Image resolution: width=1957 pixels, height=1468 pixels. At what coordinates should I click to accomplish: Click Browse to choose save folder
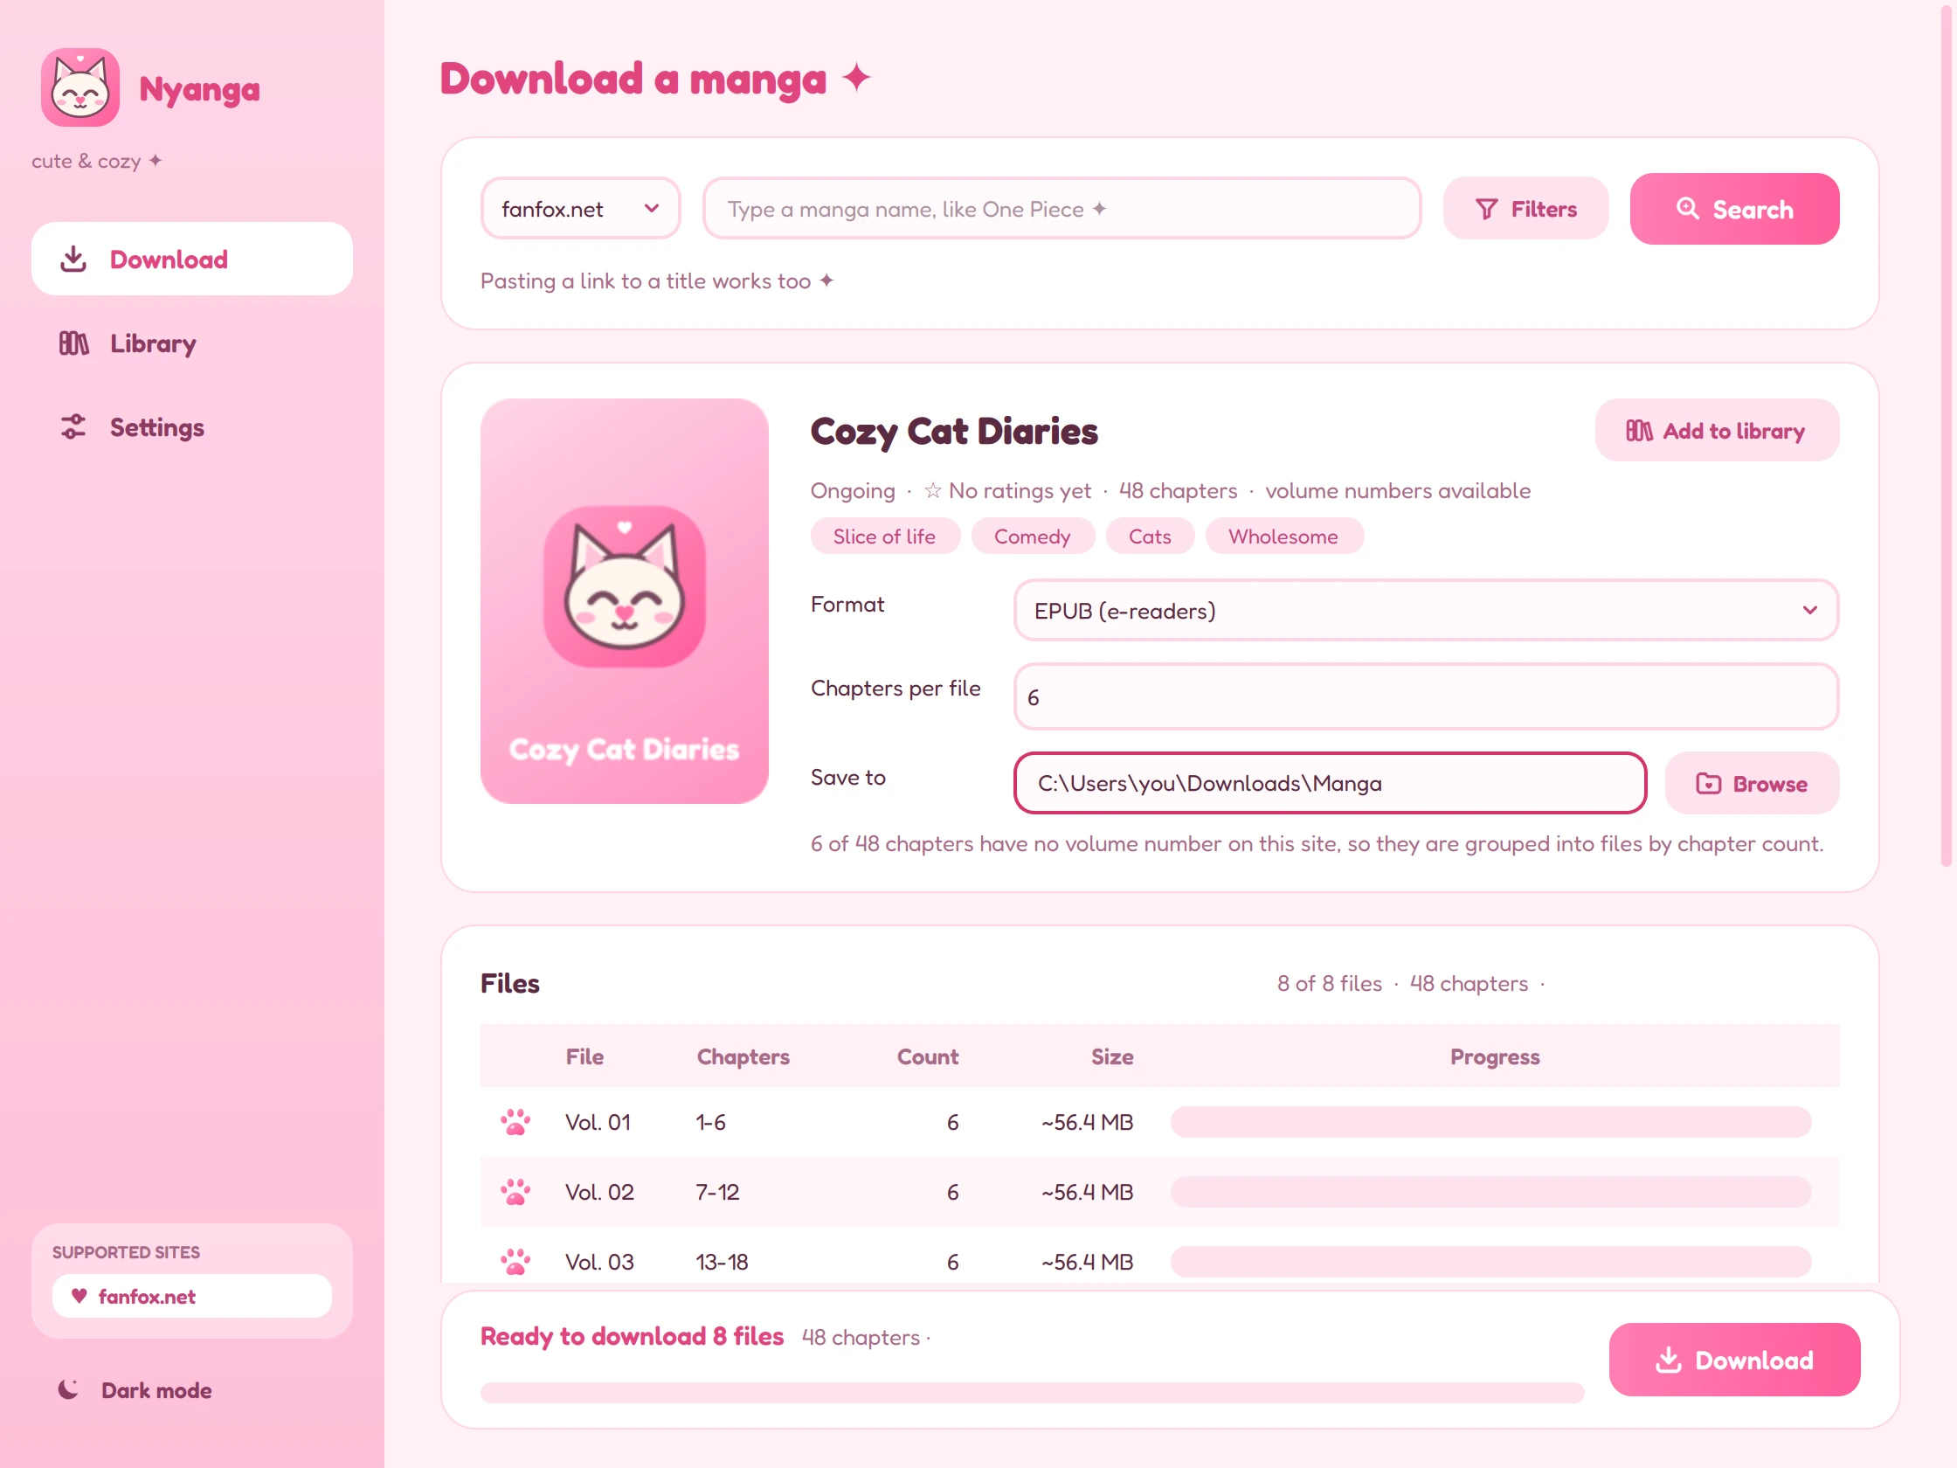pyautogui.click(x=1752, y=784)
